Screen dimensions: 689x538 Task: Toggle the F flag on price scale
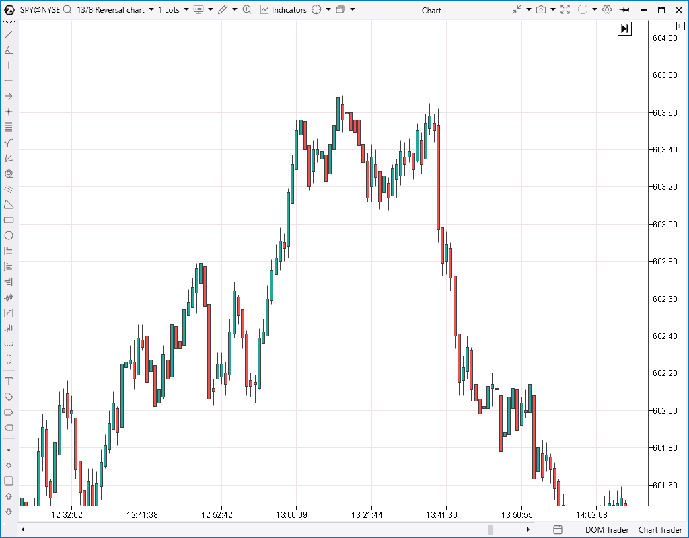(x=680, y=25)
